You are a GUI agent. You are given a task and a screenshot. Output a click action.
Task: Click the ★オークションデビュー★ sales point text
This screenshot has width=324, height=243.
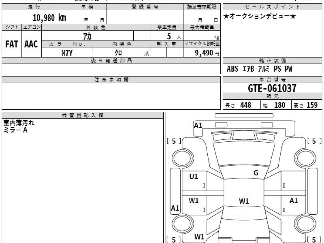pyautogui.click(x=259, y=16)
